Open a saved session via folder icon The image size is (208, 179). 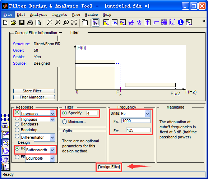[14, 22]
